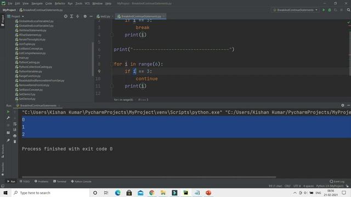Click the Expand All icon in Project panel
Viewport: 351px width, 197px height.
[x=72, y=16]
